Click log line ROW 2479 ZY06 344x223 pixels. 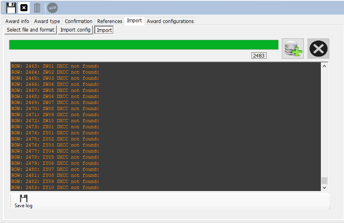click(x=55, y=163)
